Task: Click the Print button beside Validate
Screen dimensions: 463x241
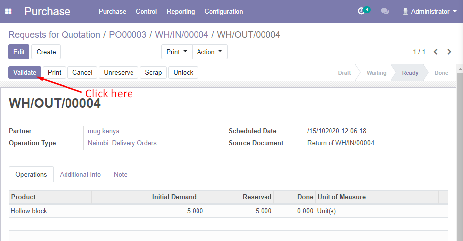Action: click(x=54, y=72)
